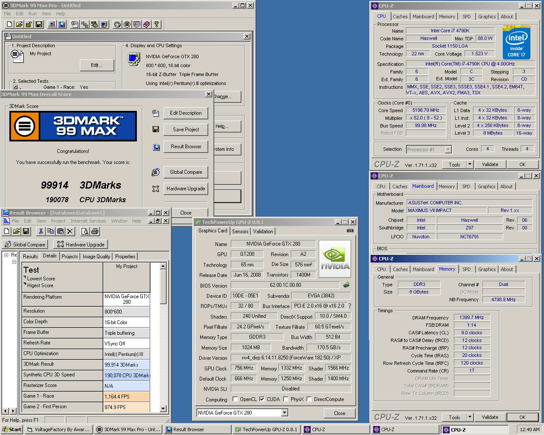Image resolution: width=544 pixels, height=435 pixels.
Task: Collapse top-level tree node in Result Browser
Action: (6, 255)
